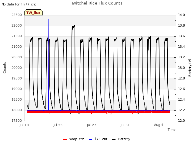194x145 pixels.
Task: Click the 17500 counts tick label
Action: (x=17, y=121)
